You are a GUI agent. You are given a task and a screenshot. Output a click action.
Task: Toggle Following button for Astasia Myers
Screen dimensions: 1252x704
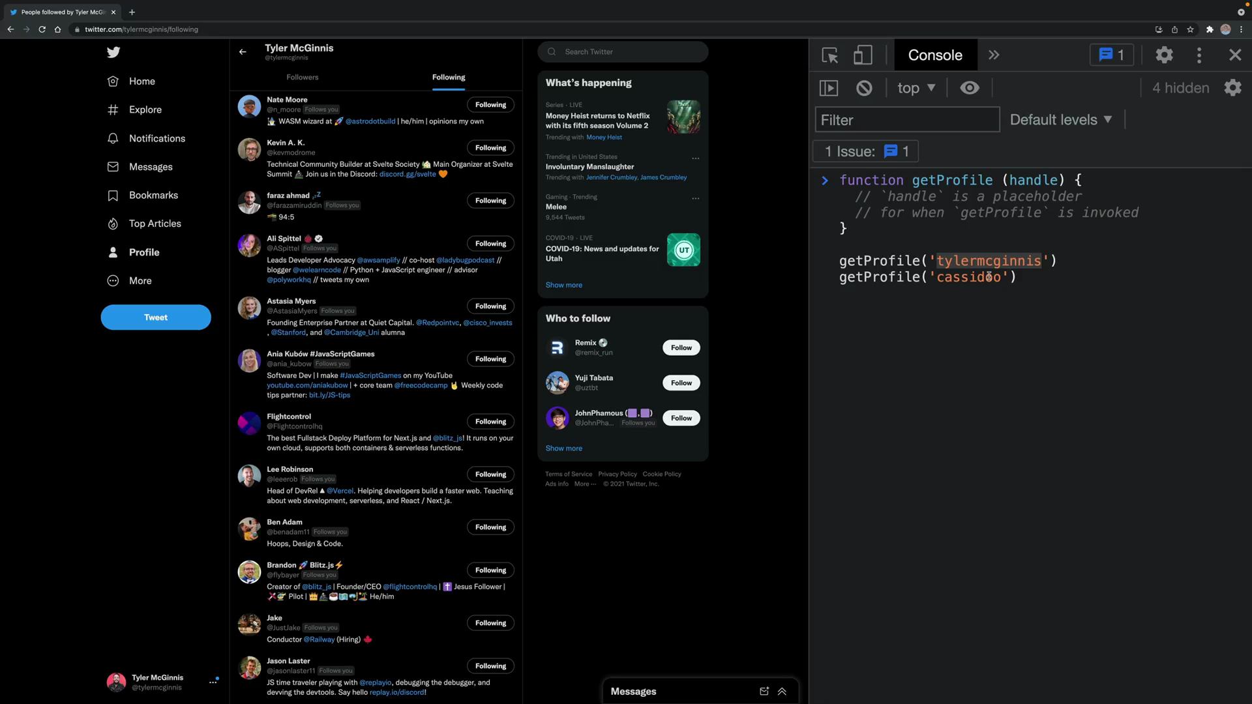tap(490, 306)
